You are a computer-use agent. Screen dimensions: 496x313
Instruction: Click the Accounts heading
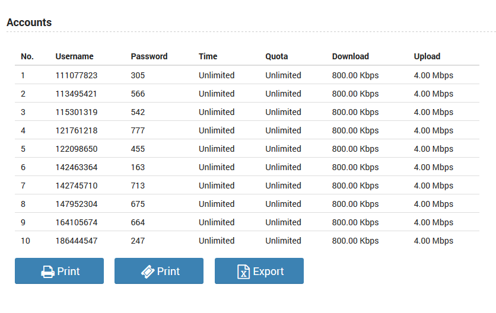coord(29,23)
